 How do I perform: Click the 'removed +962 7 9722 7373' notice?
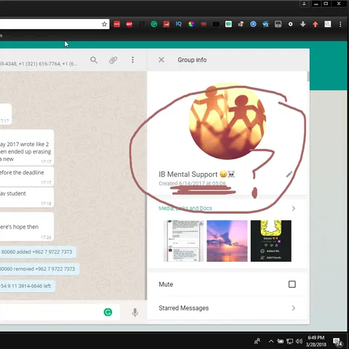coord(39,269)
